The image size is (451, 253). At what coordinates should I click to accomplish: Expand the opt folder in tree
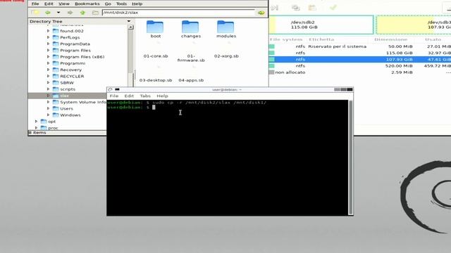tap(36, 122)
